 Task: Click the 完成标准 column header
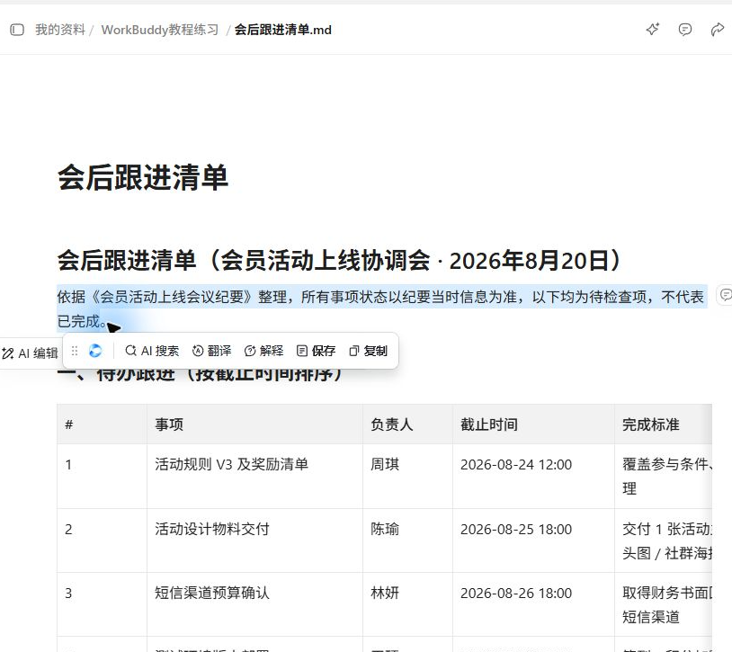tap(663, 424)
